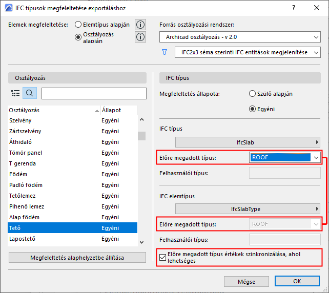Click the Archicad dialog title icon

(8, 8)
